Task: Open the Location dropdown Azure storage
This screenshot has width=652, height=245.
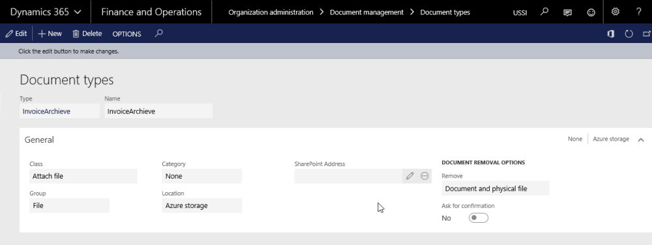Action: 201,205
